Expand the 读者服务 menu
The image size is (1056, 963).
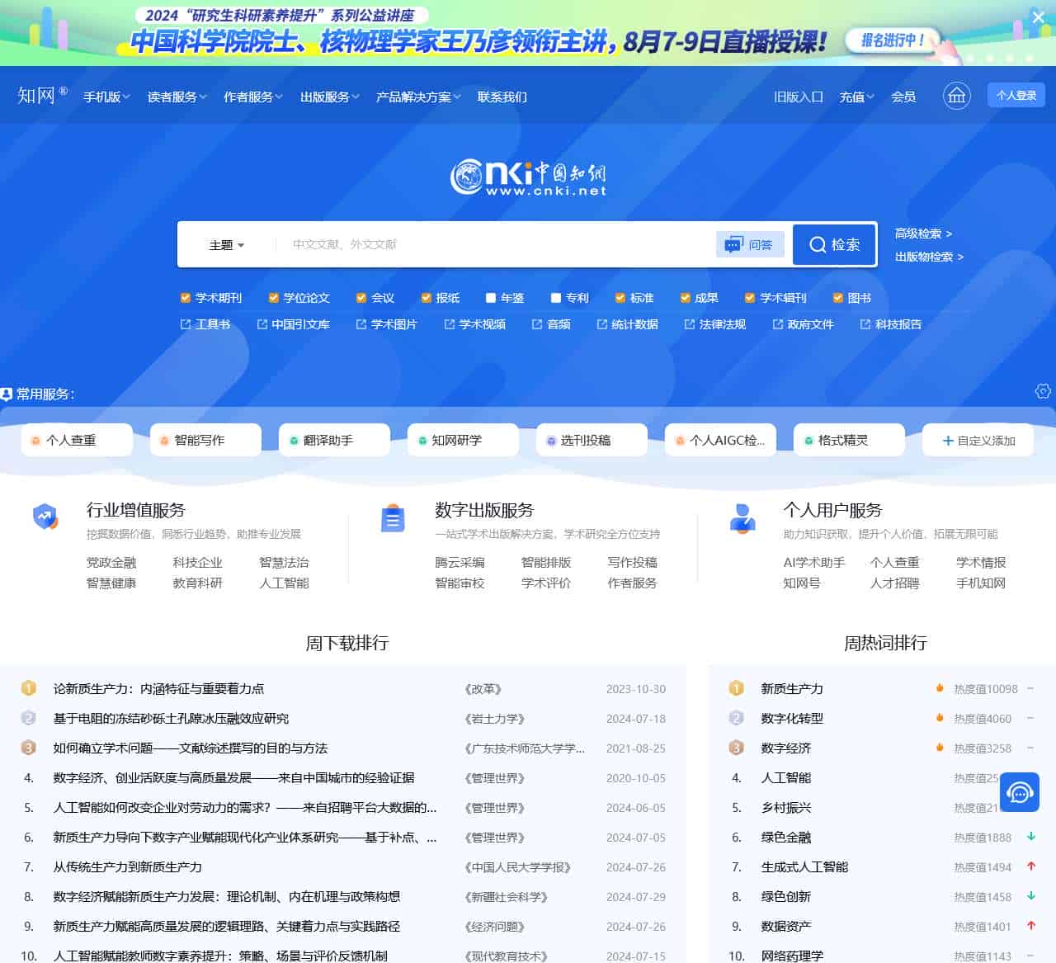pyautogui.click(x=177, y=97)
